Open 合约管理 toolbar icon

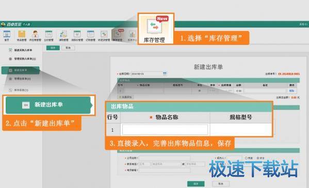[48, 36]
